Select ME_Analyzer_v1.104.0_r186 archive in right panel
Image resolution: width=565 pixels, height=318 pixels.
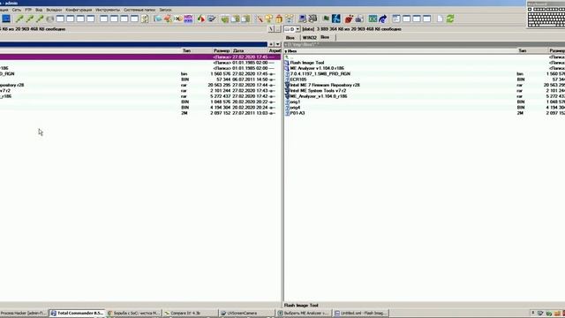coord(319,96)
